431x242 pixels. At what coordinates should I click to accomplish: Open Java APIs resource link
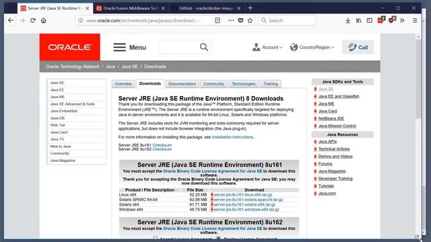(327, 142)
